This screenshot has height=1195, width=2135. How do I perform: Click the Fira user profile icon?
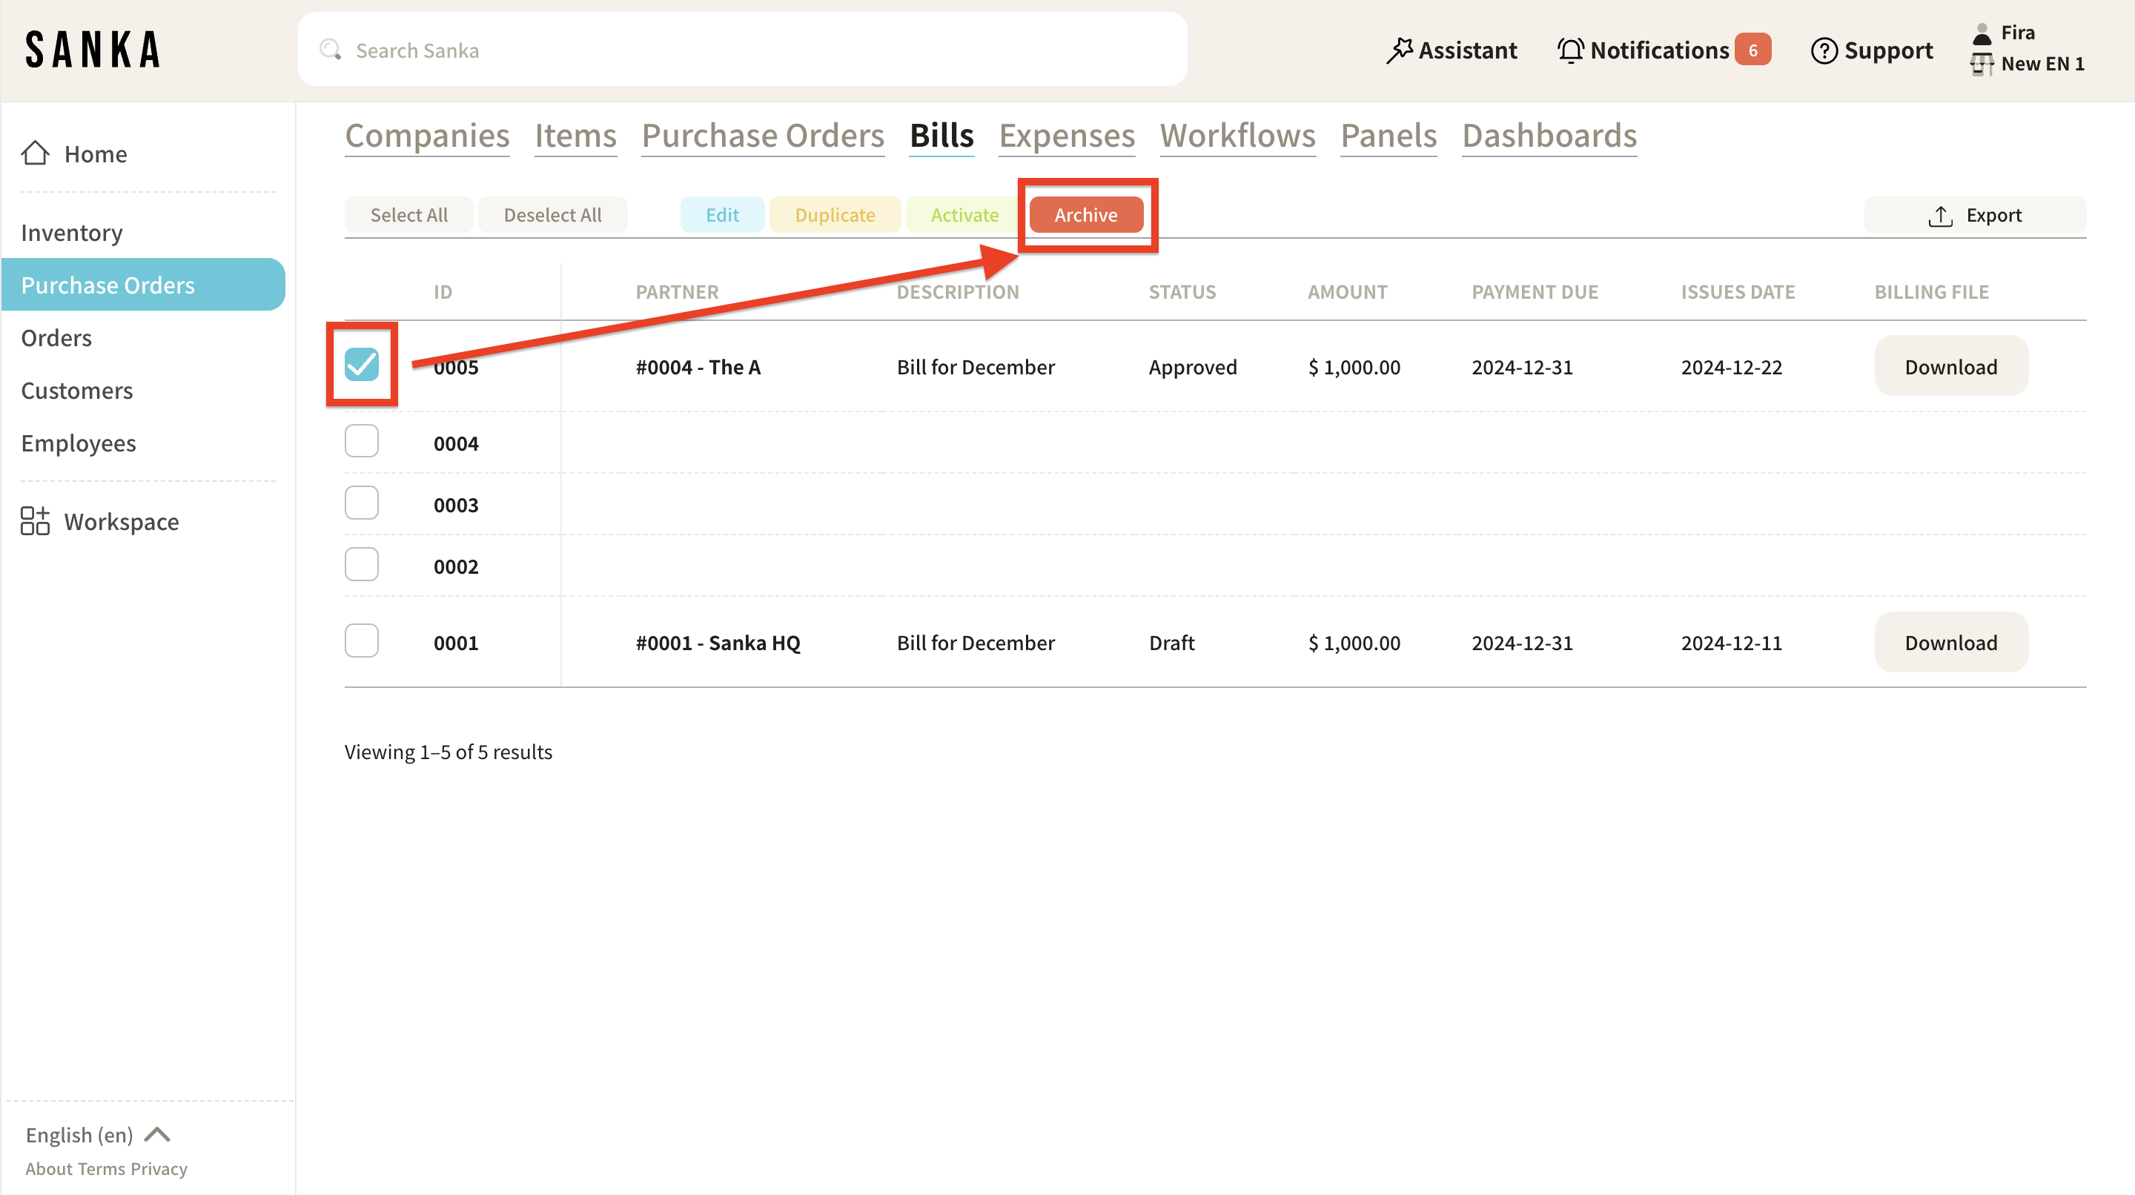(x=1982, y=33)
